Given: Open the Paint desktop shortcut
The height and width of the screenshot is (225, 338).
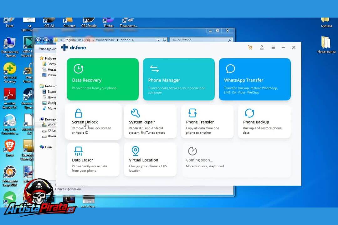Looking at the screenshot, I should point(9,22).
